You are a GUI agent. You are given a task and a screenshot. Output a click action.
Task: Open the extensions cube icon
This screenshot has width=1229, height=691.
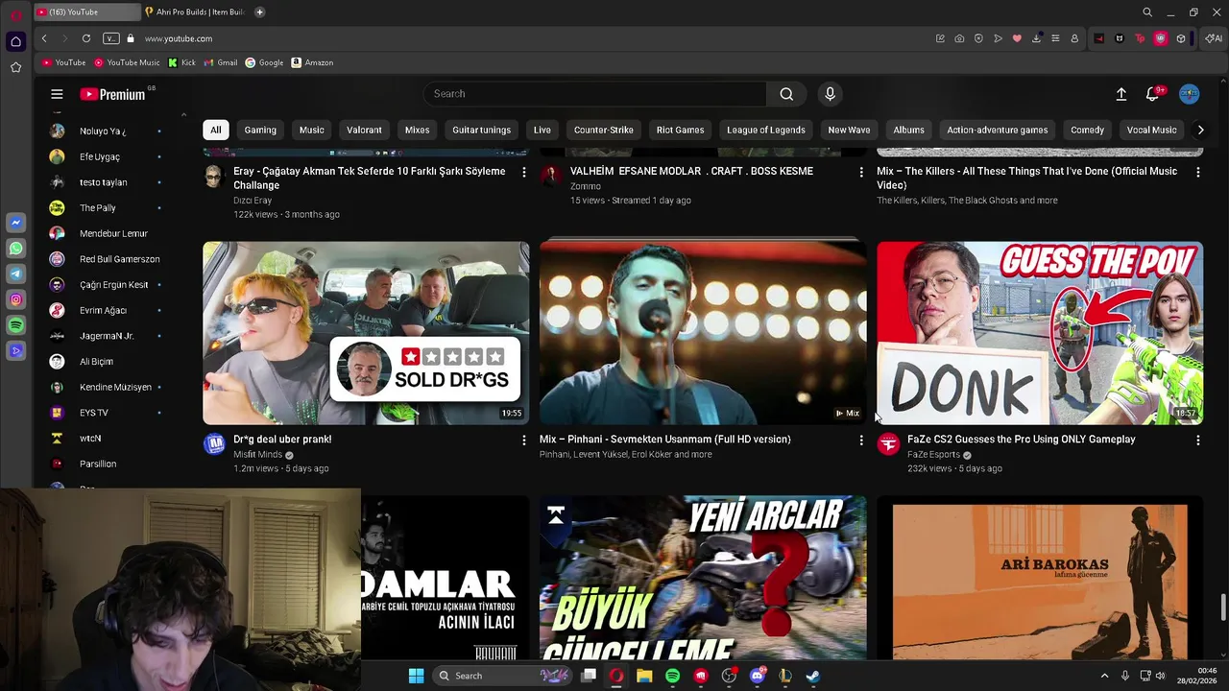coord(1181,38)
